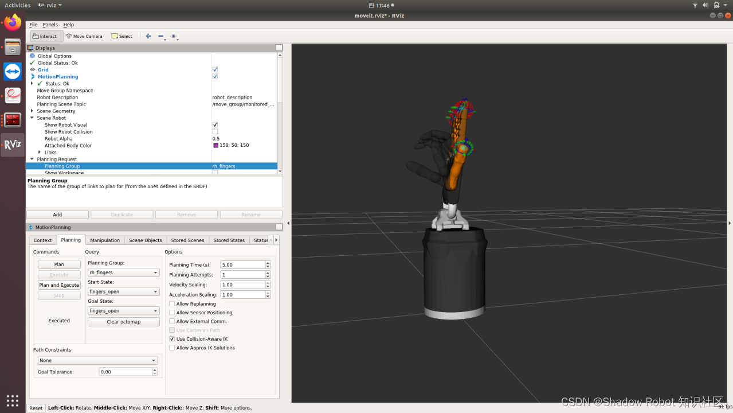Image resolution: width=733 pixels, height=413 pixels.
Task: Click the Clear octomap button
Action: 123,322
